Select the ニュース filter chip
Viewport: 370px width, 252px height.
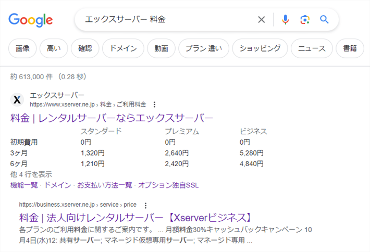[312, 48]
